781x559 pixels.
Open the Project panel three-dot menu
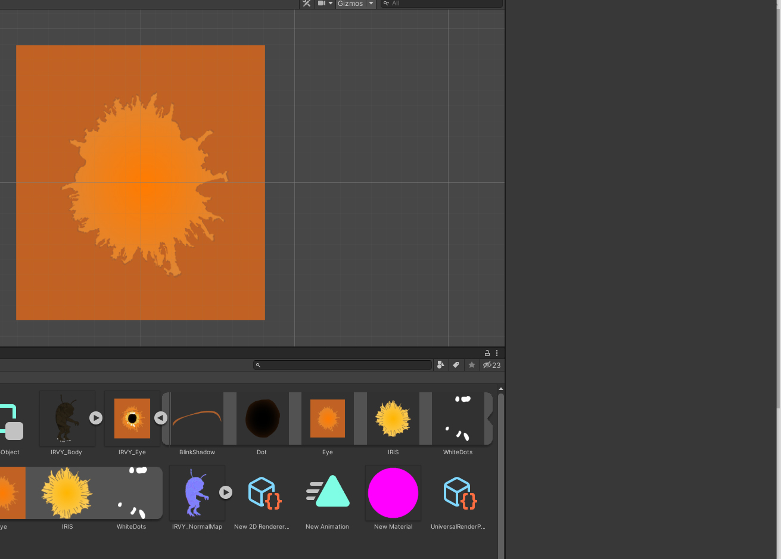click(497, 353)
